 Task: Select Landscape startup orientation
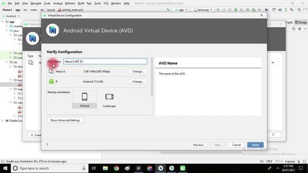(109, 99)
